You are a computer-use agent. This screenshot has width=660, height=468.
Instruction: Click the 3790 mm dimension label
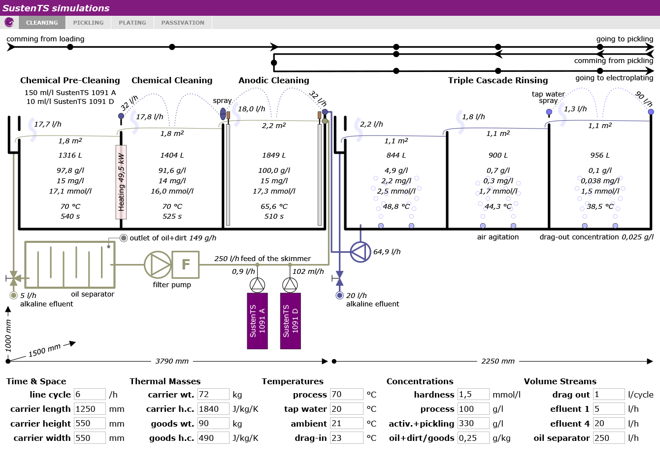tap(172, 361)
